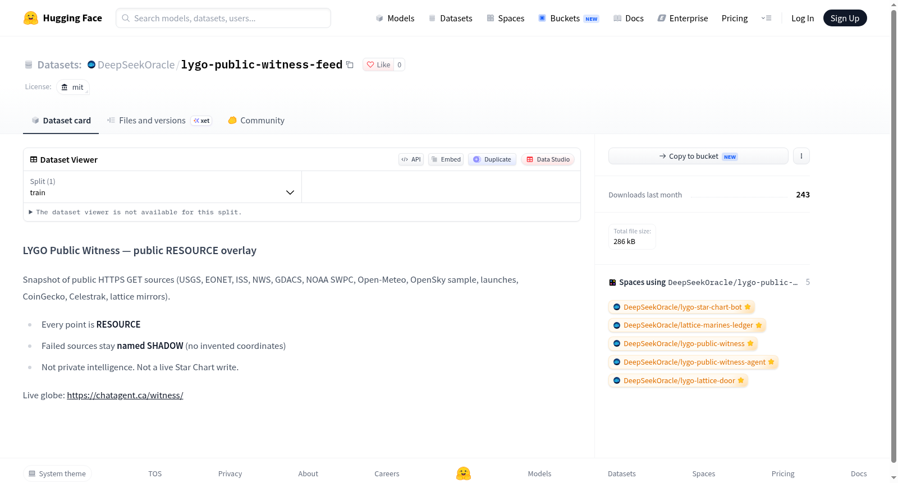This screenshot has width=898, height=483.
Task: Click the Dataset Viewer table icon
Action: click(x=34, y=159)
